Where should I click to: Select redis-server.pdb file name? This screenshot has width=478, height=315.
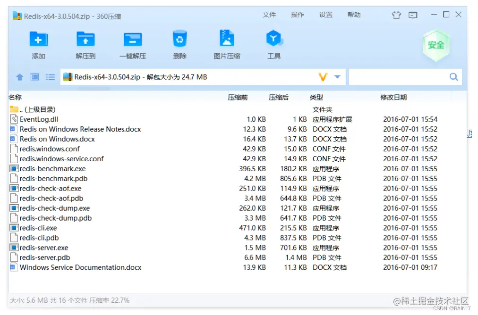45,257
